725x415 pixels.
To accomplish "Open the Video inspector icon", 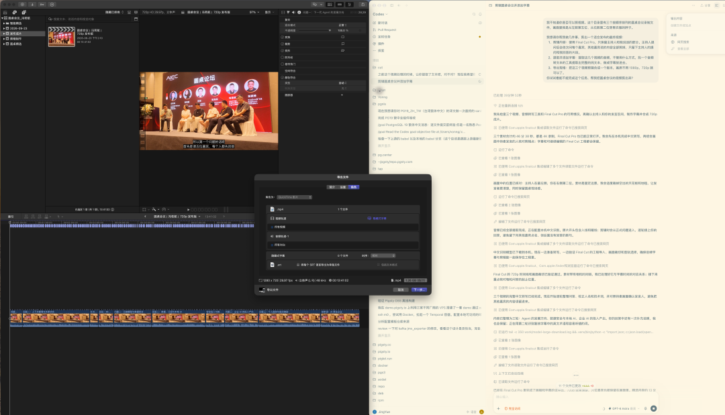I will pos(283,13).
